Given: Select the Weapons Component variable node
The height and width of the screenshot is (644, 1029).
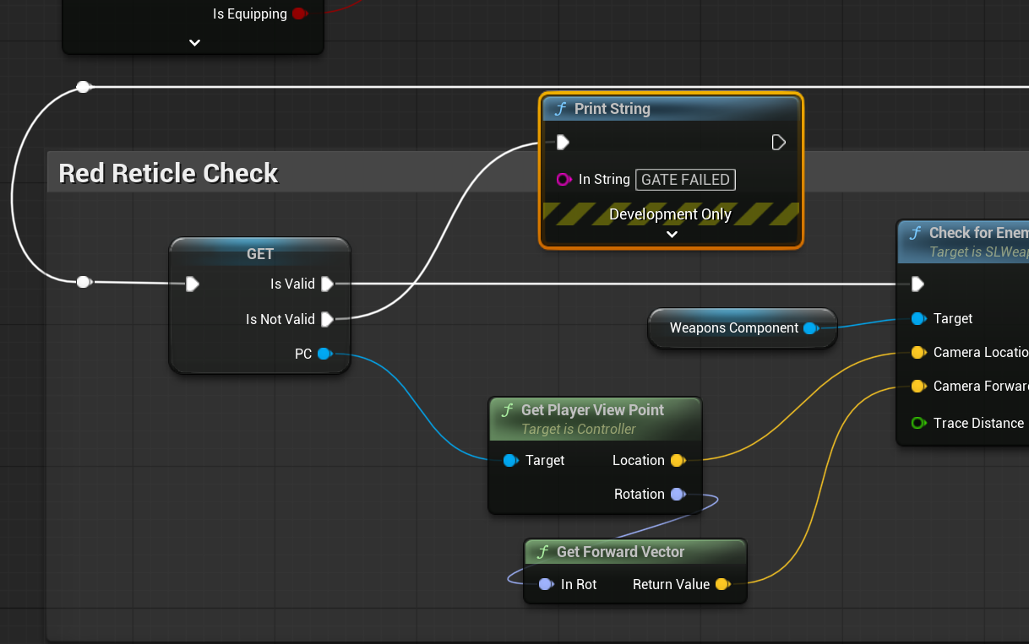Looking at the screenshot, I should (x=743, y=327).
